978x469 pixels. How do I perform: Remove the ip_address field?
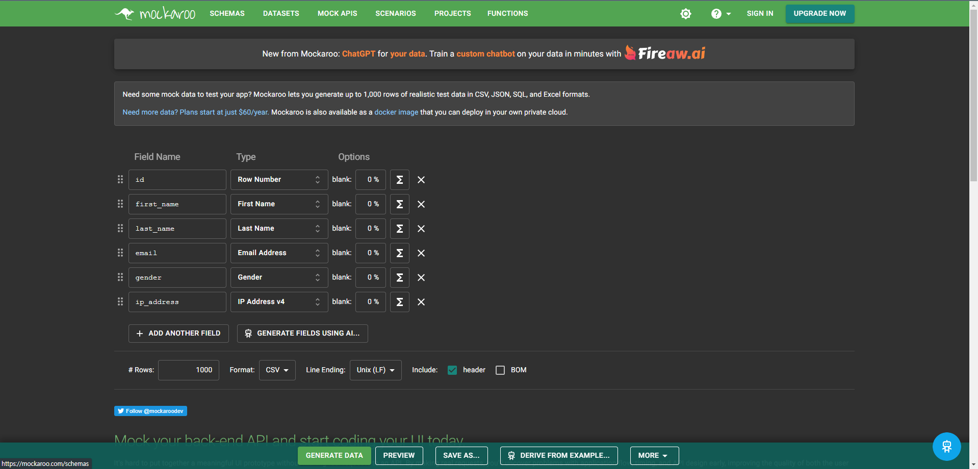coord(421,302)
